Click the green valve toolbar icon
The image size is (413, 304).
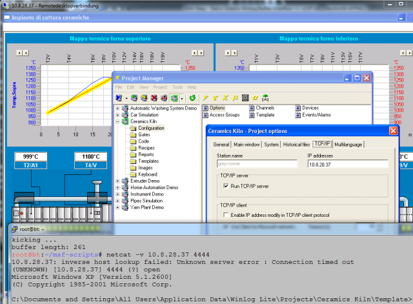tap(265, 98)
